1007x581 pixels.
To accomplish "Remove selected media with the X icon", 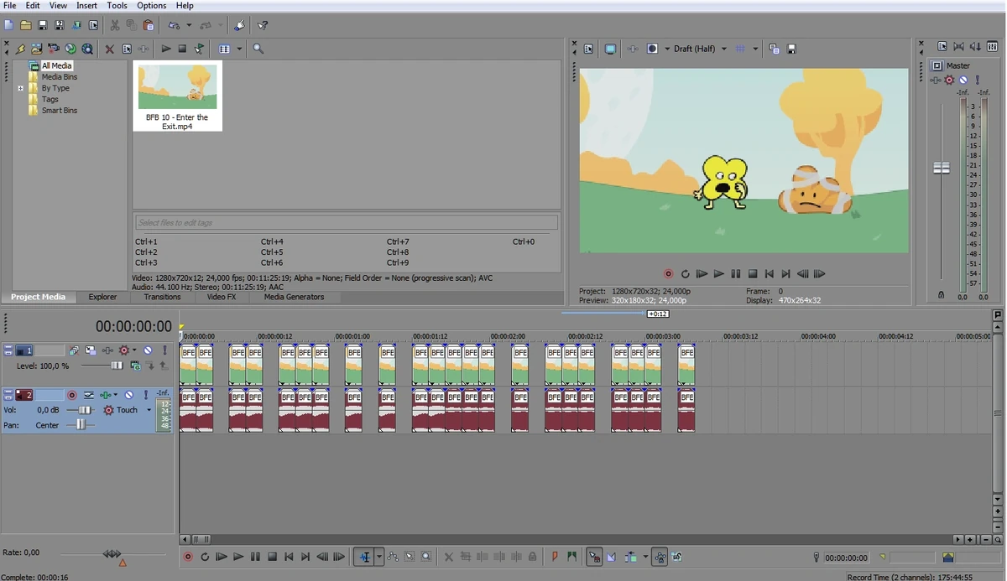I will (x=109, y=49).
